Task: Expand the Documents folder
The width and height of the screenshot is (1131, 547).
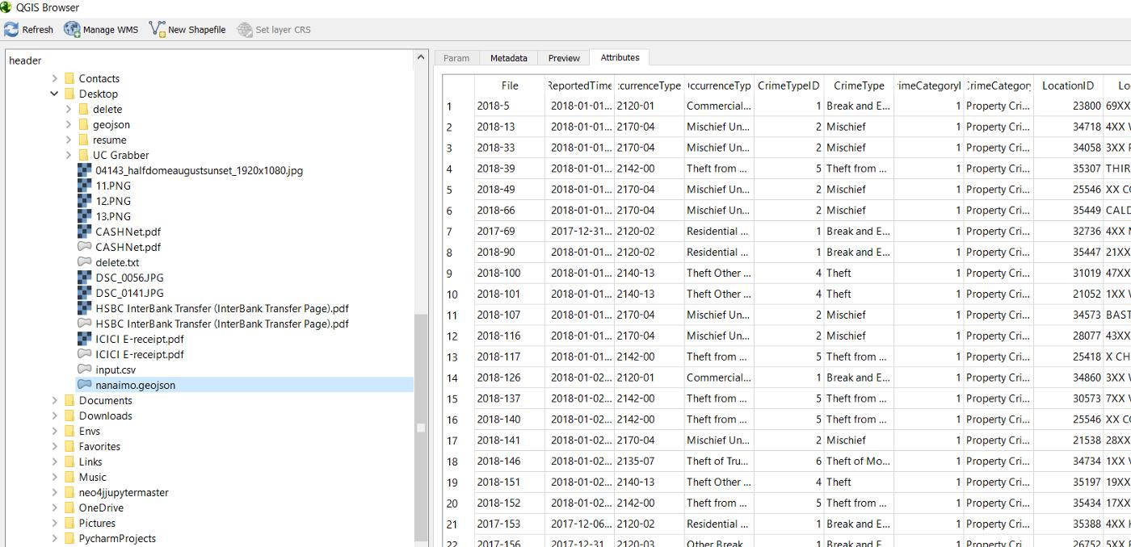Action: click(54, 400)
